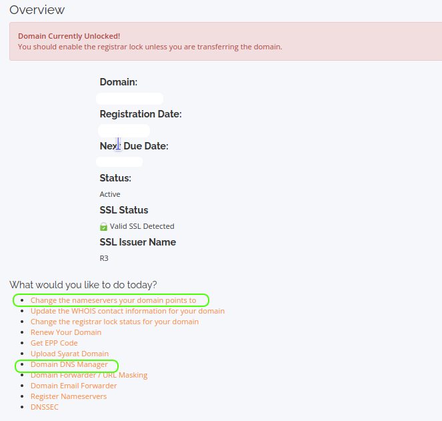Image resolution: width=442 pixels, height=421 pixels.
Task: Click the Overview page heading
Action: coord(37,10)
